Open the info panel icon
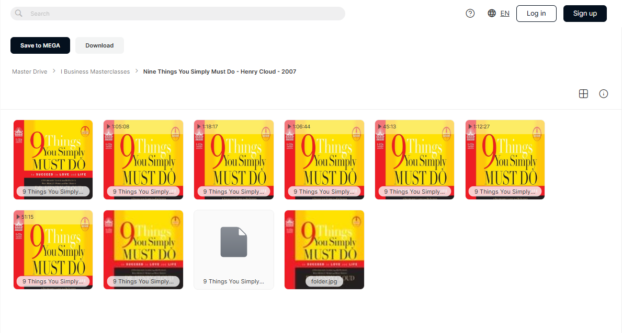622x333 pixels. tap(603, 94)
